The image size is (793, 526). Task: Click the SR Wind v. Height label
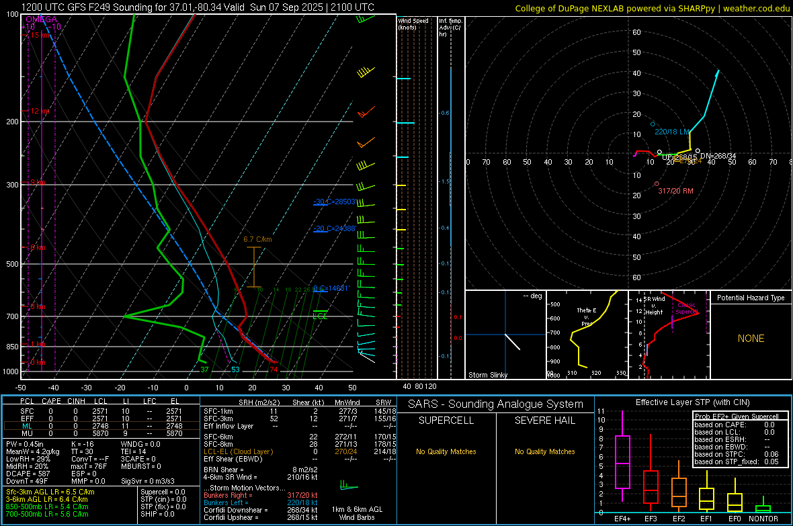(655, 306)
